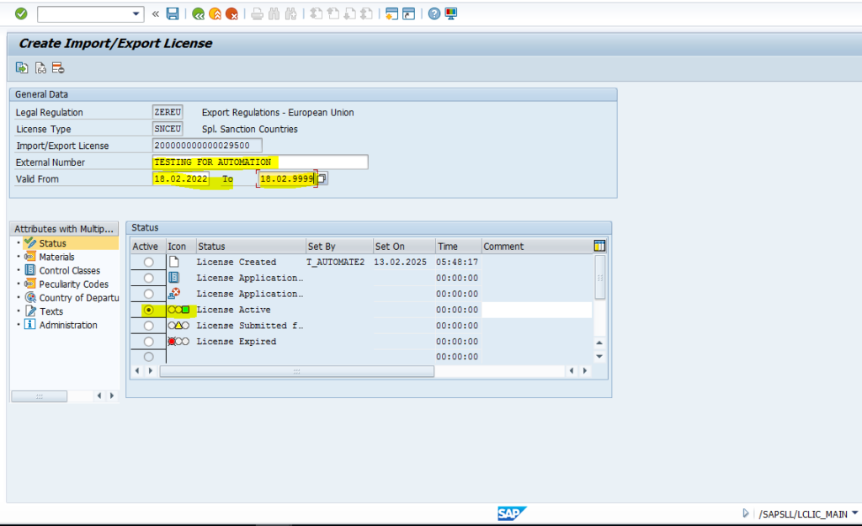Screen dimensions: 862x526
Task: Open the Country of Departure tree node
Action: click(78, 298)
